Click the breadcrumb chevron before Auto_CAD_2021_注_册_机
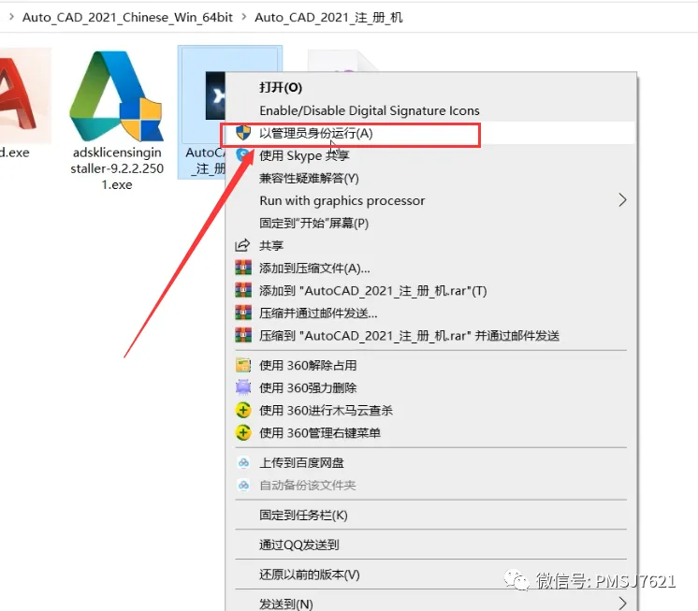Image resolution: width=698 pixels, height=611 pixels. click(244, 17)
